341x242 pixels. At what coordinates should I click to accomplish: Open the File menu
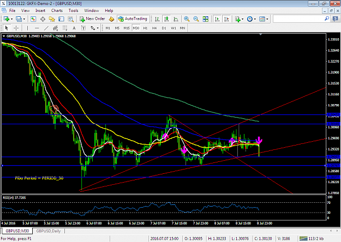(x=12, y=10)
